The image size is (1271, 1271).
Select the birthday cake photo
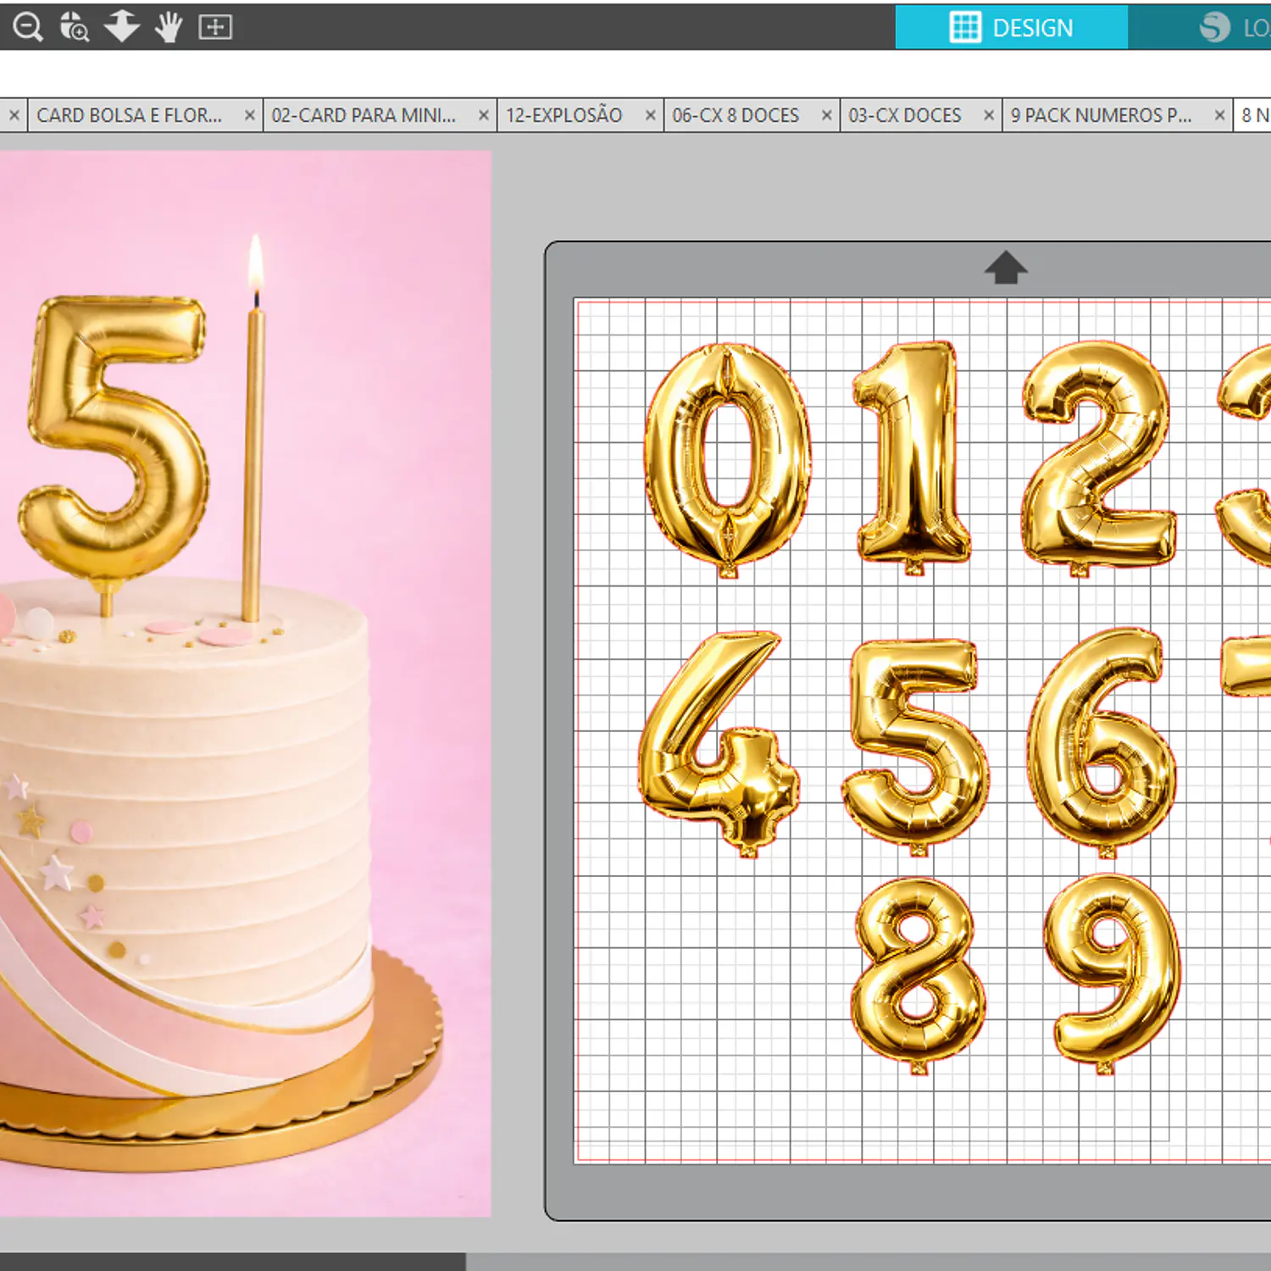pos(246,684)
